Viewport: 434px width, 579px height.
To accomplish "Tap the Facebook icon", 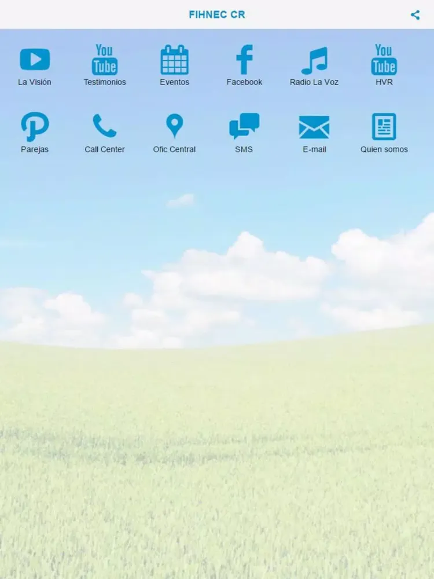I will (x=244, y=60).
